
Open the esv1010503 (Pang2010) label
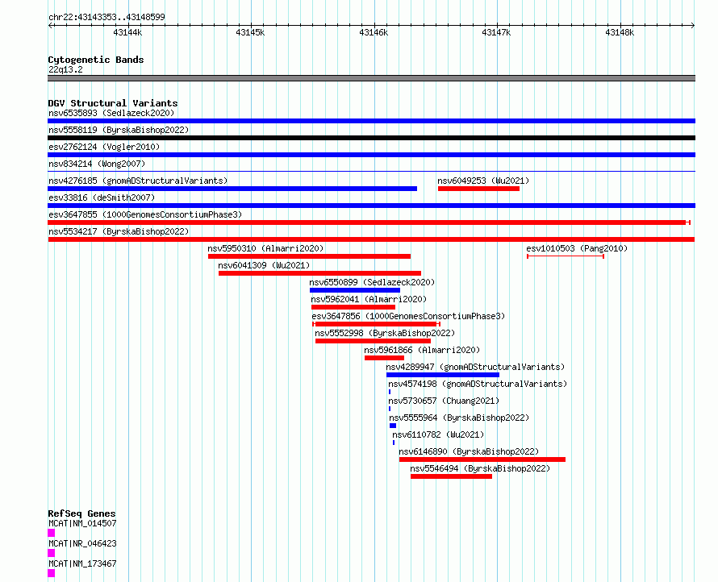click(x=577, y=248)
